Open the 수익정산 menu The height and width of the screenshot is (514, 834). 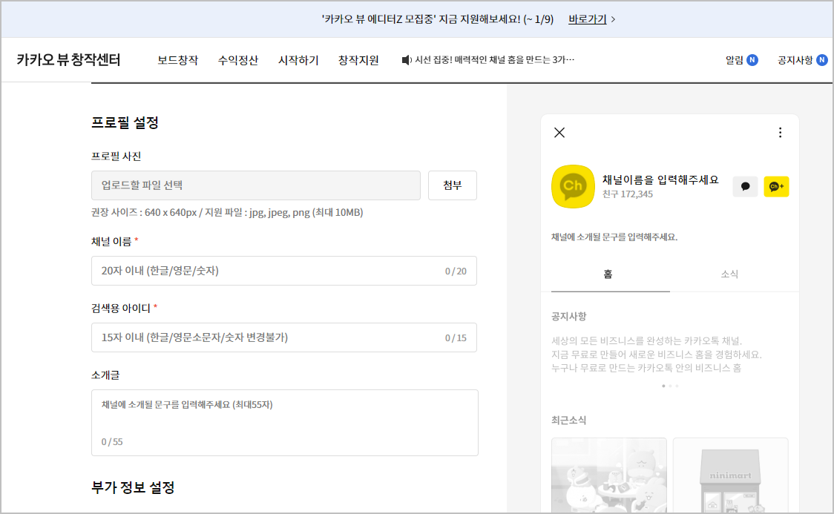tap(237, 60)
